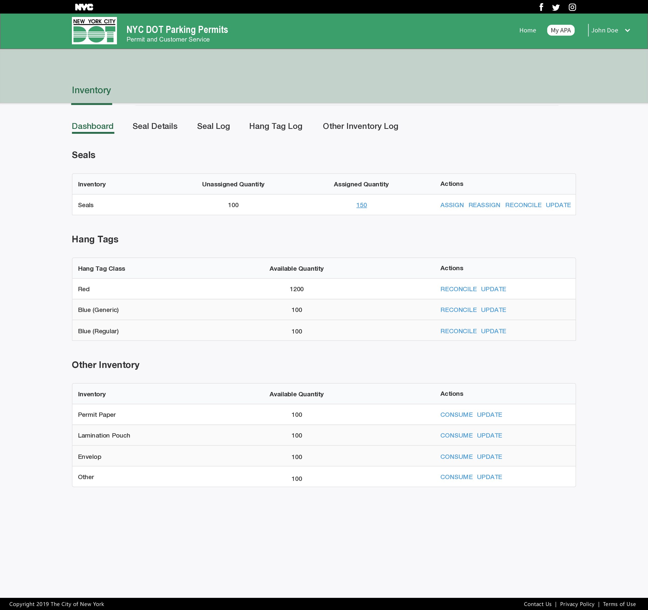
Task: Click UPDATE for Blue (Generic) hang tags
Action: [493, 310]
